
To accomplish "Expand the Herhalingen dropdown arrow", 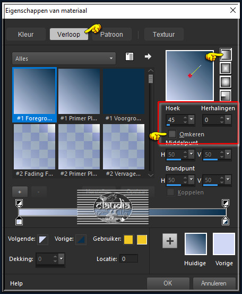I will coord(228,119).
